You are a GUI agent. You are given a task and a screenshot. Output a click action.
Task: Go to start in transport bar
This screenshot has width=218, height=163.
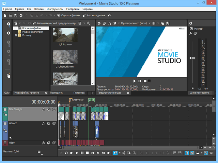click(92, 153)
